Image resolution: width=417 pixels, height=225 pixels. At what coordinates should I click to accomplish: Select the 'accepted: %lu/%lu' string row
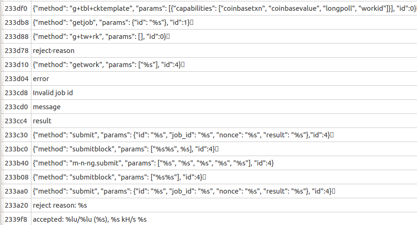pos(90,220)
